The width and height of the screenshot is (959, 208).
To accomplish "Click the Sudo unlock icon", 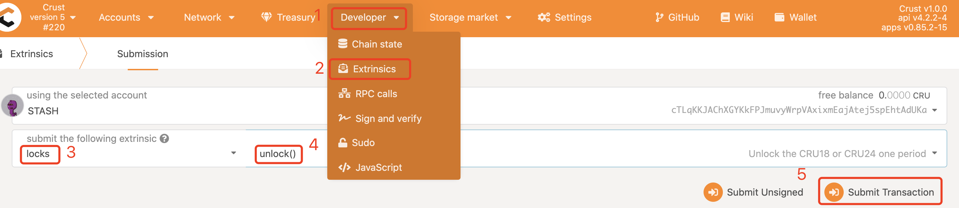I will point(342,142).
